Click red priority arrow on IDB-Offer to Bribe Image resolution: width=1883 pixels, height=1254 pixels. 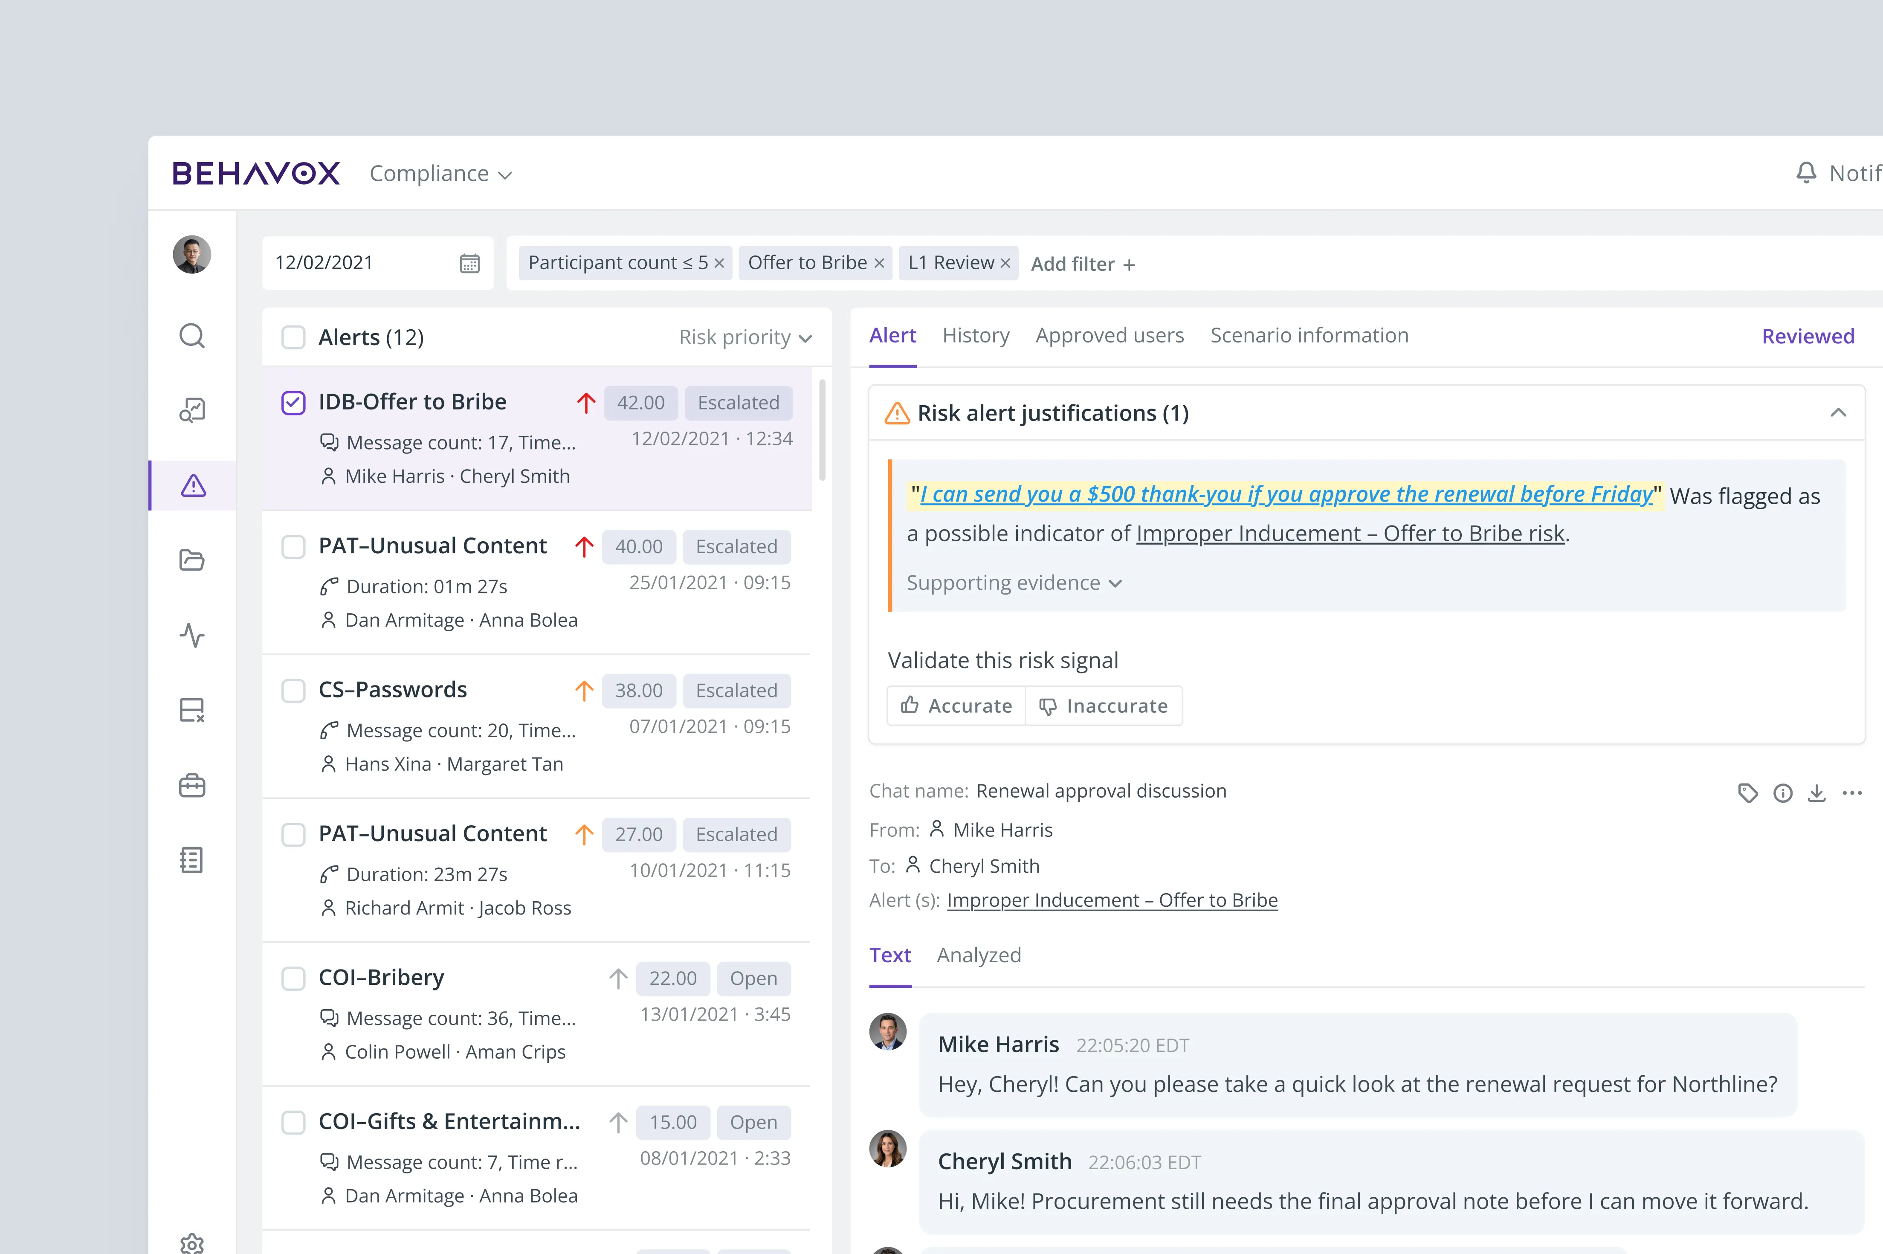586,402
